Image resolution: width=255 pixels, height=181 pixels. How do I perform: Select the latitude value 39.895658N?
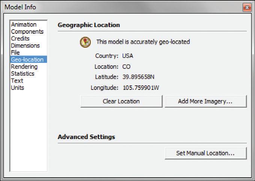coord(138,77)
